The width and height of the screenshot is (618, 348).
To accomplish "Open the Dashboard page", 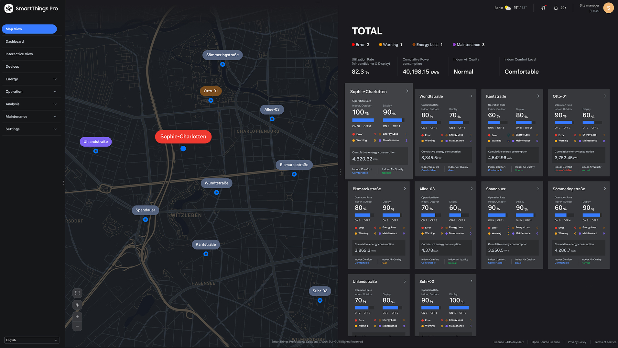I will [15, 41].
